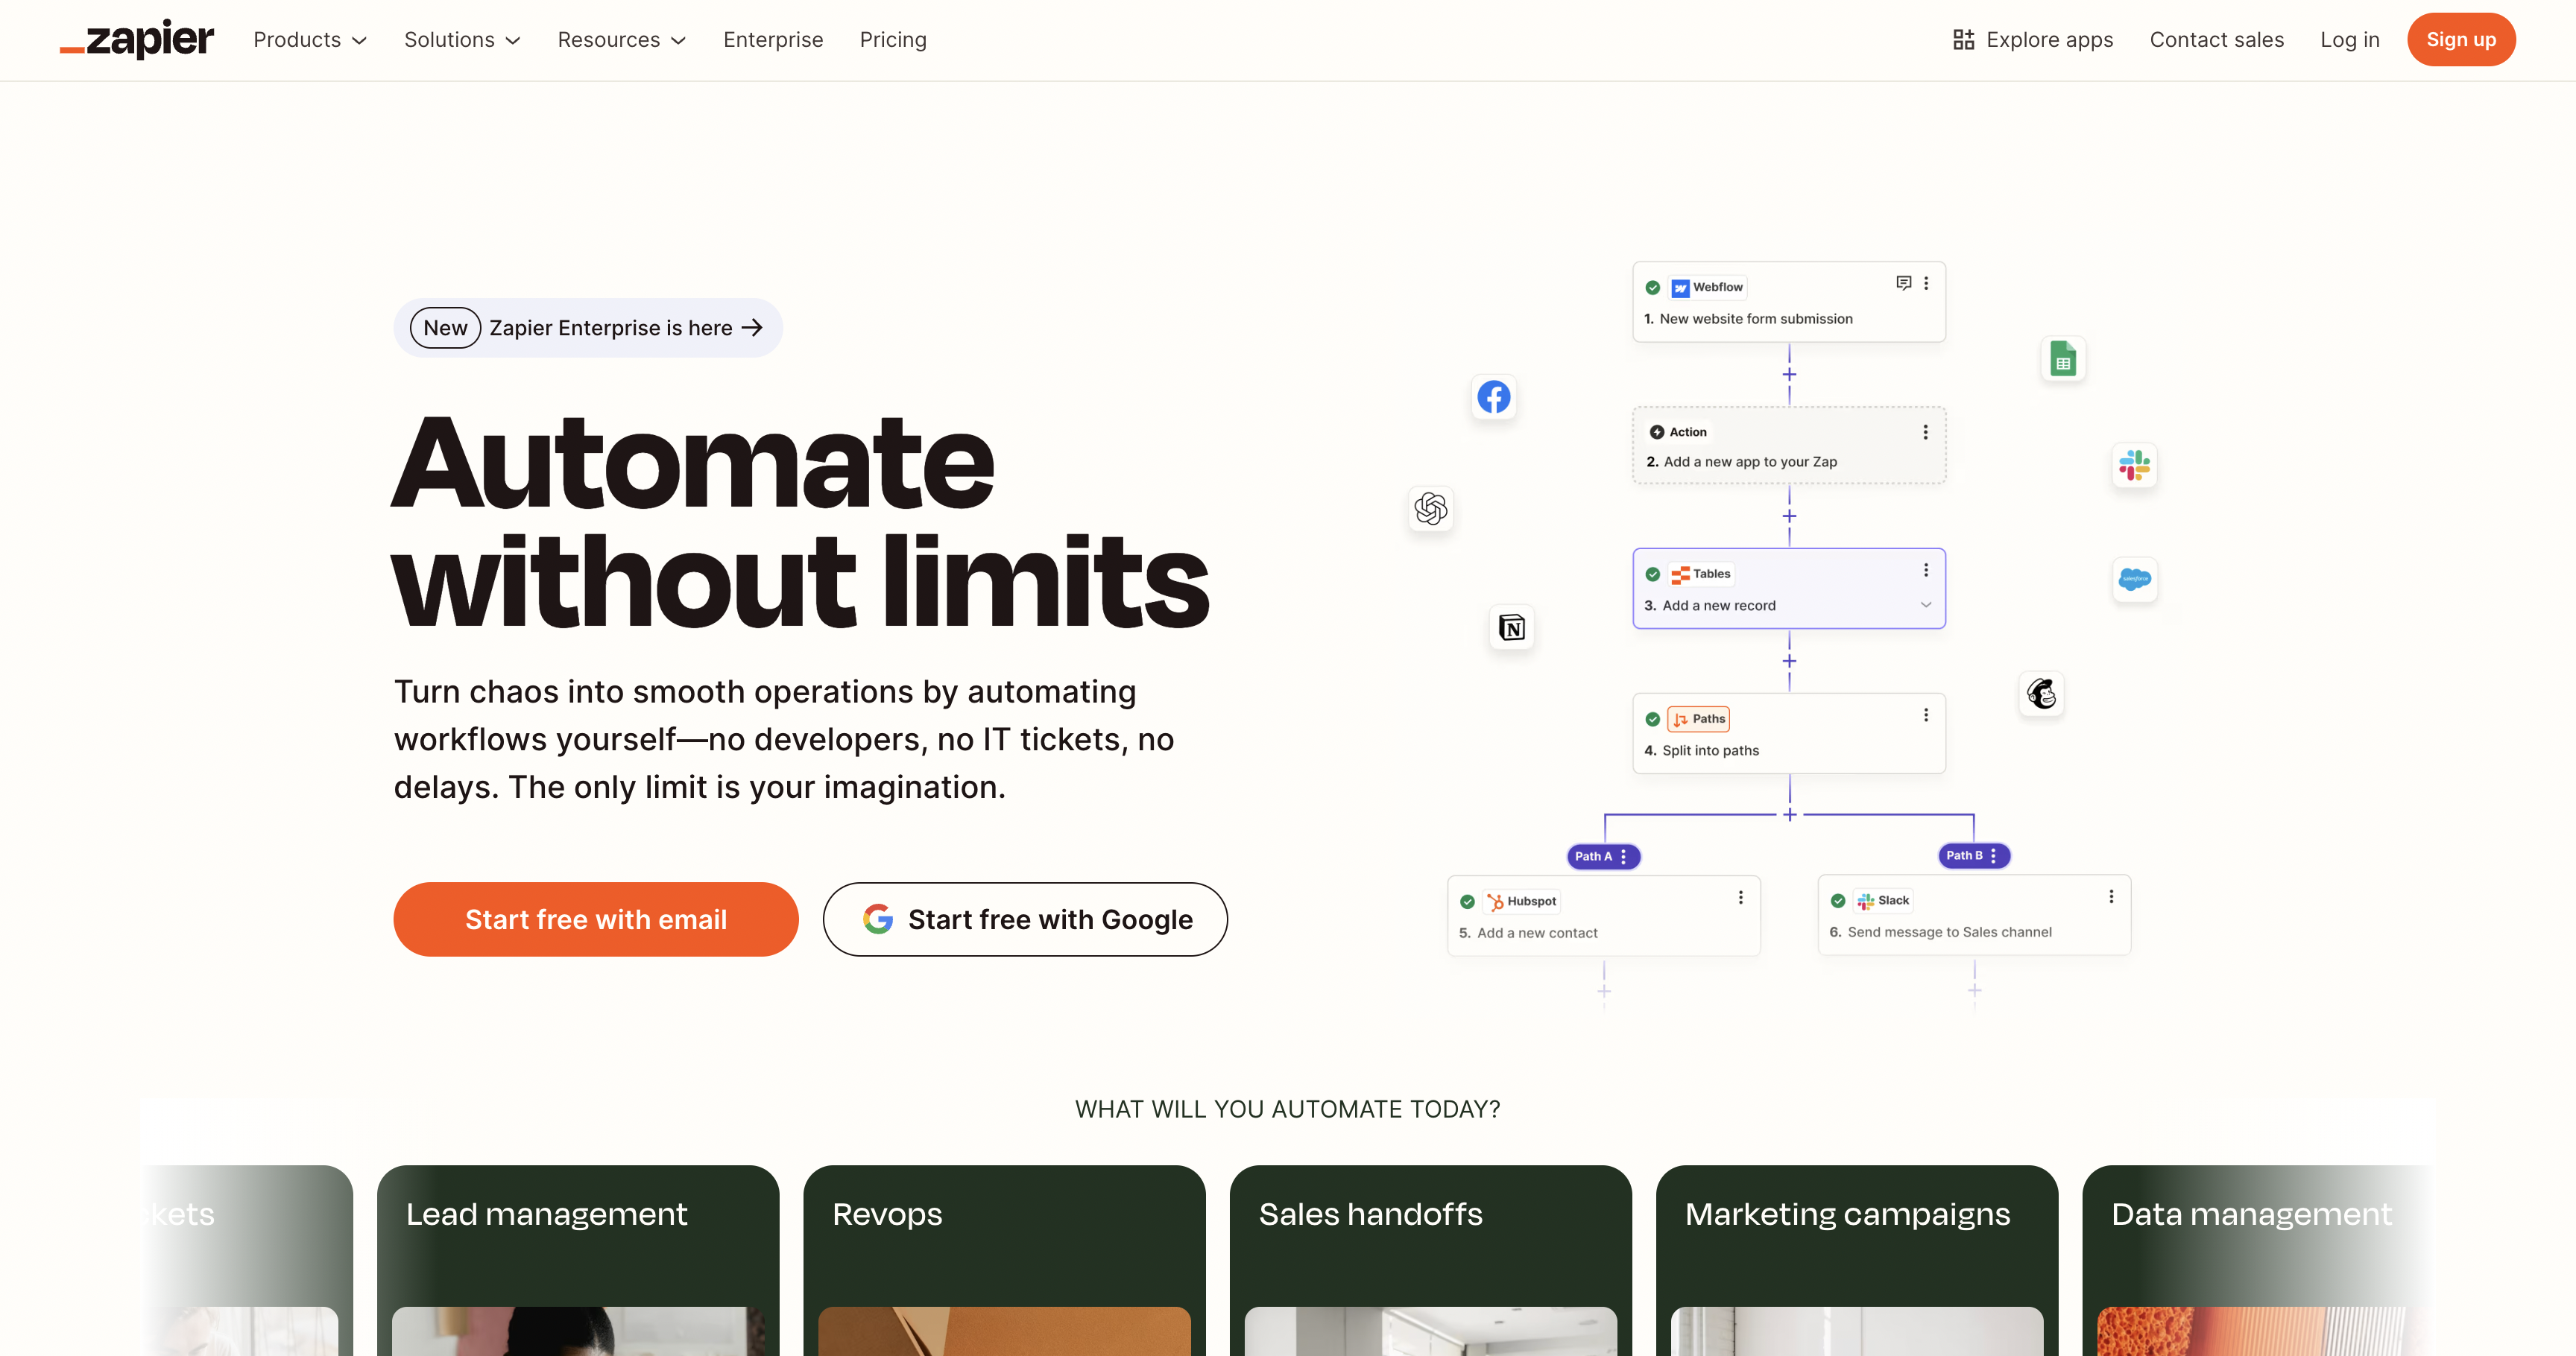The width and height of the screenshot is (2576, 1356).
Task: Click plus between Webflow and Action steps
Action: click(1789, 374)
